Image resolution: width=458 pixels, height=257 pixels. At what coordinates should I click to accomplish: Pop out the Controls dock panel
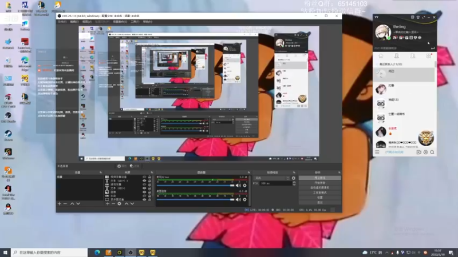click(x=339, y=172)
